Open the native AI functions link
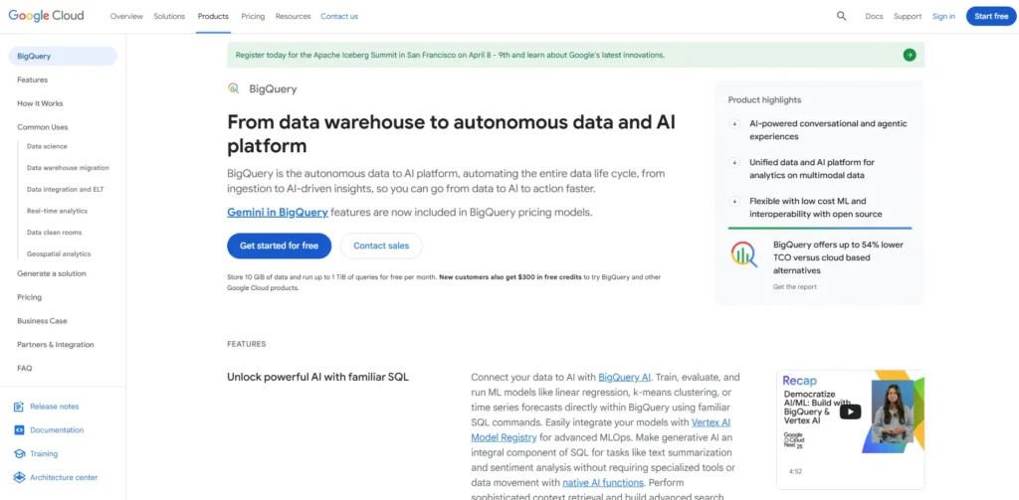Screen dimensions: 1019x500 (x=603, y=482)
